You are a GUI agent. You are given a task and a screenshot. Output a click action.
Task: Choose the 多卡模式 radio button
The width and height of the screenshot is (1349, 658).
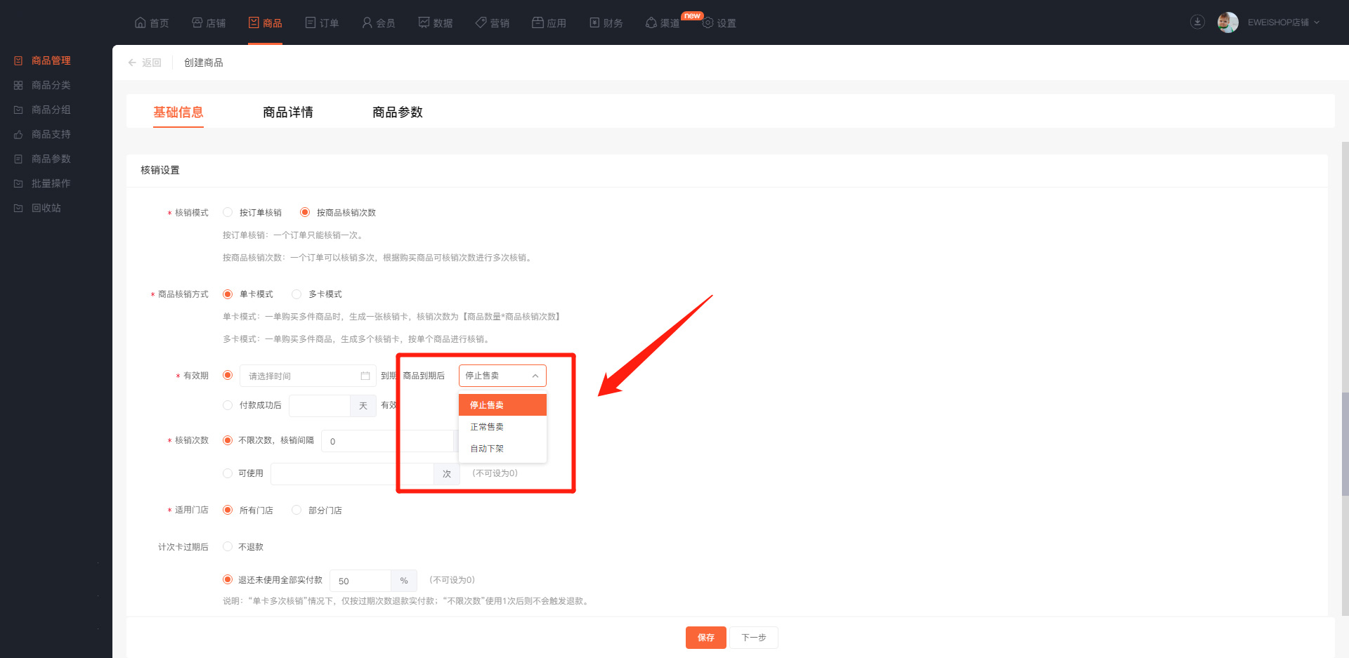[x=296, y=294]
